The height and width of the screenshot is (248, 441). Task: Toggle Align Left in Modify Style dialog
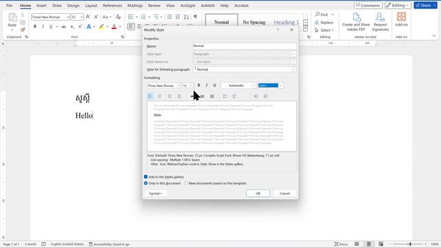(x=150, y=96)
